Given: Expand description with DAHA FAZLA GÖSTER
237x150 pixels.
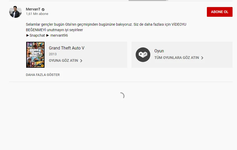Looking at the screenshot, I should pos(43,75).
